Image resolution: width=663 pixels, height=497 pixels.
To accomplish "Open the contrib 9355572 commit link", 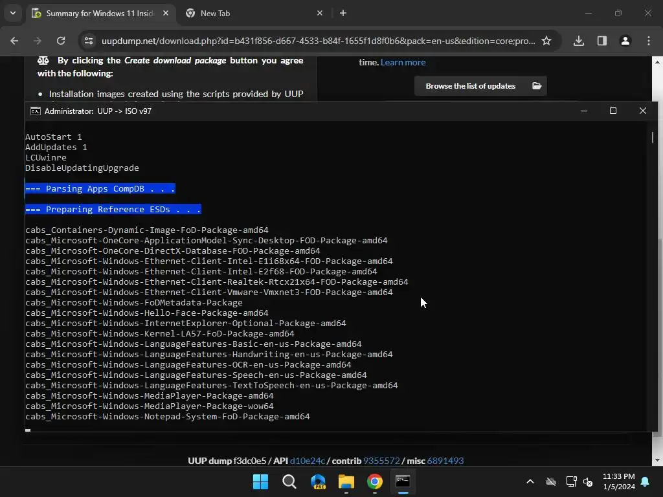I will (381, 461).
